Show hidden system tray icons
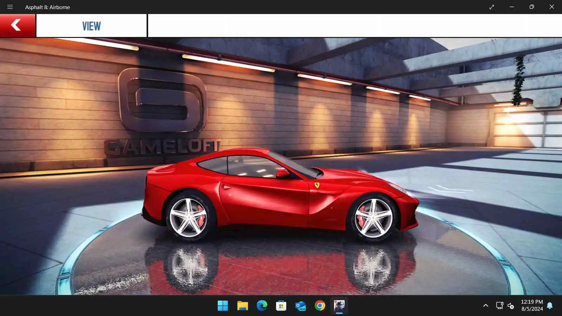The image size is (562, 316). coord(486,305)
